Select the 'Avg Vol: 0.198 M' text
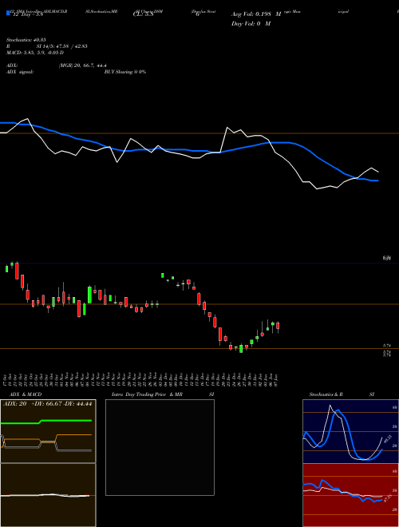Image resolution: width=399 pixels, height=527 pixels. (x=256, y=14)
